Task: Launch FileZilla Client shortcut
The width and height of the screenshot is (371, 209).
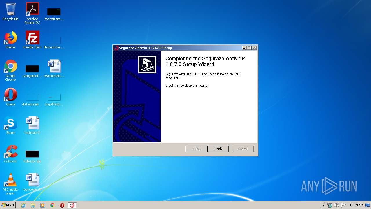Action: coord(32,40)
